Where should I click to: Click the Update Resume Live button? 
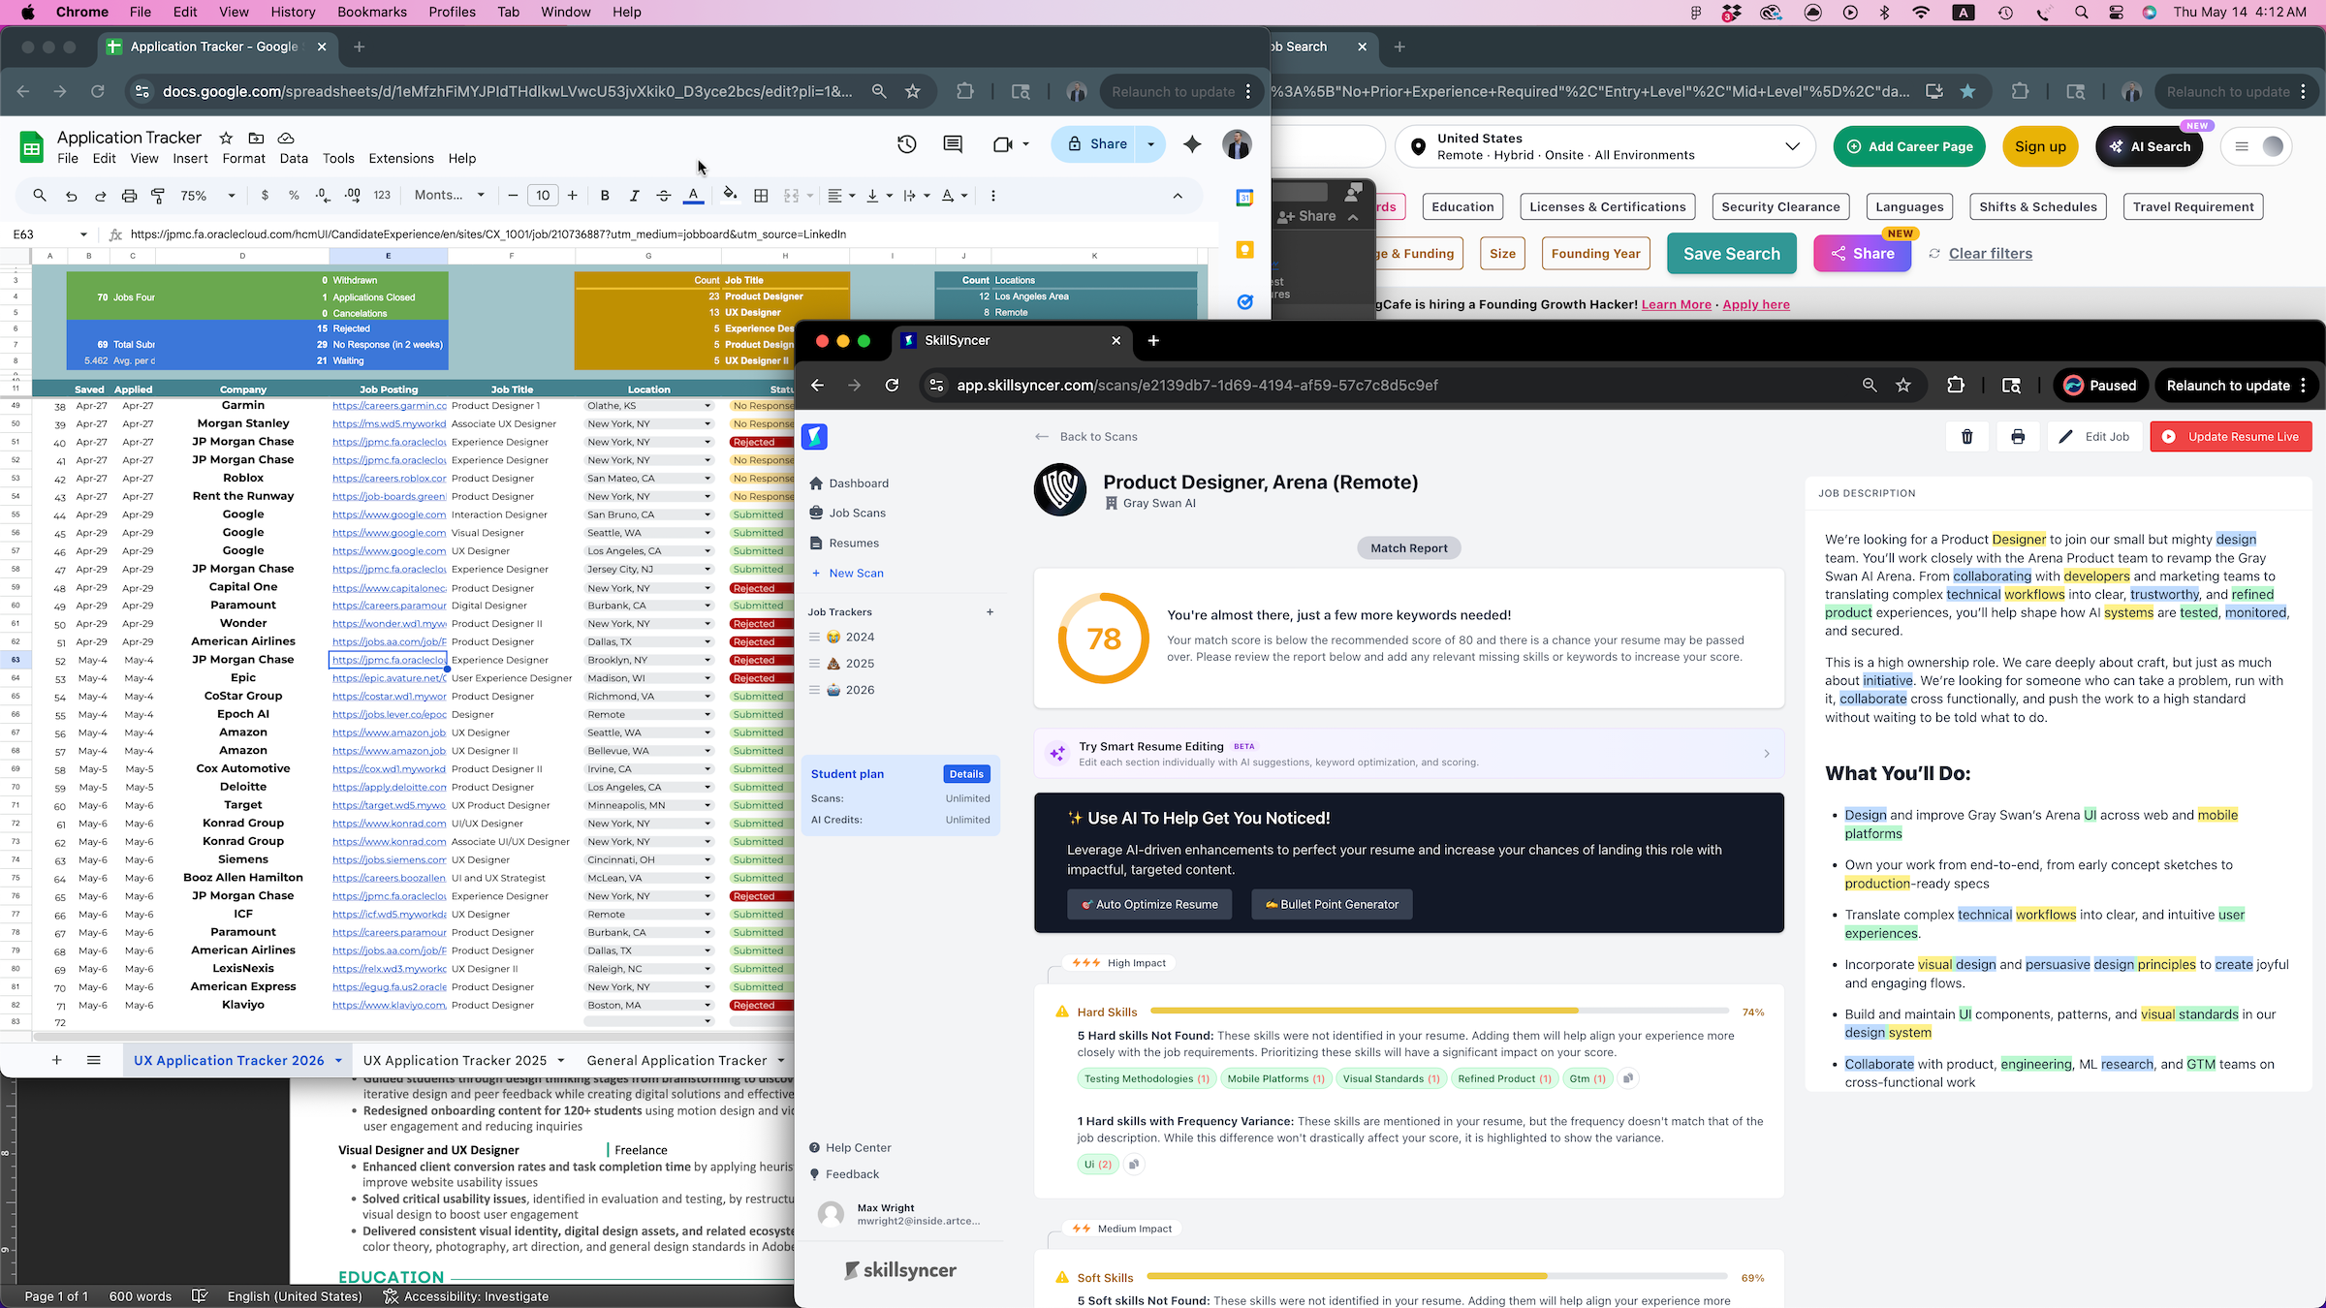(2231, 437)
